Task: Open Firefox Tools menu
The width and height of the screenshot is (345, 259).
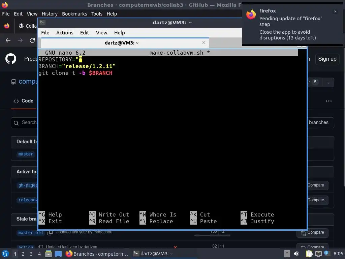Action: click(97, 14)
